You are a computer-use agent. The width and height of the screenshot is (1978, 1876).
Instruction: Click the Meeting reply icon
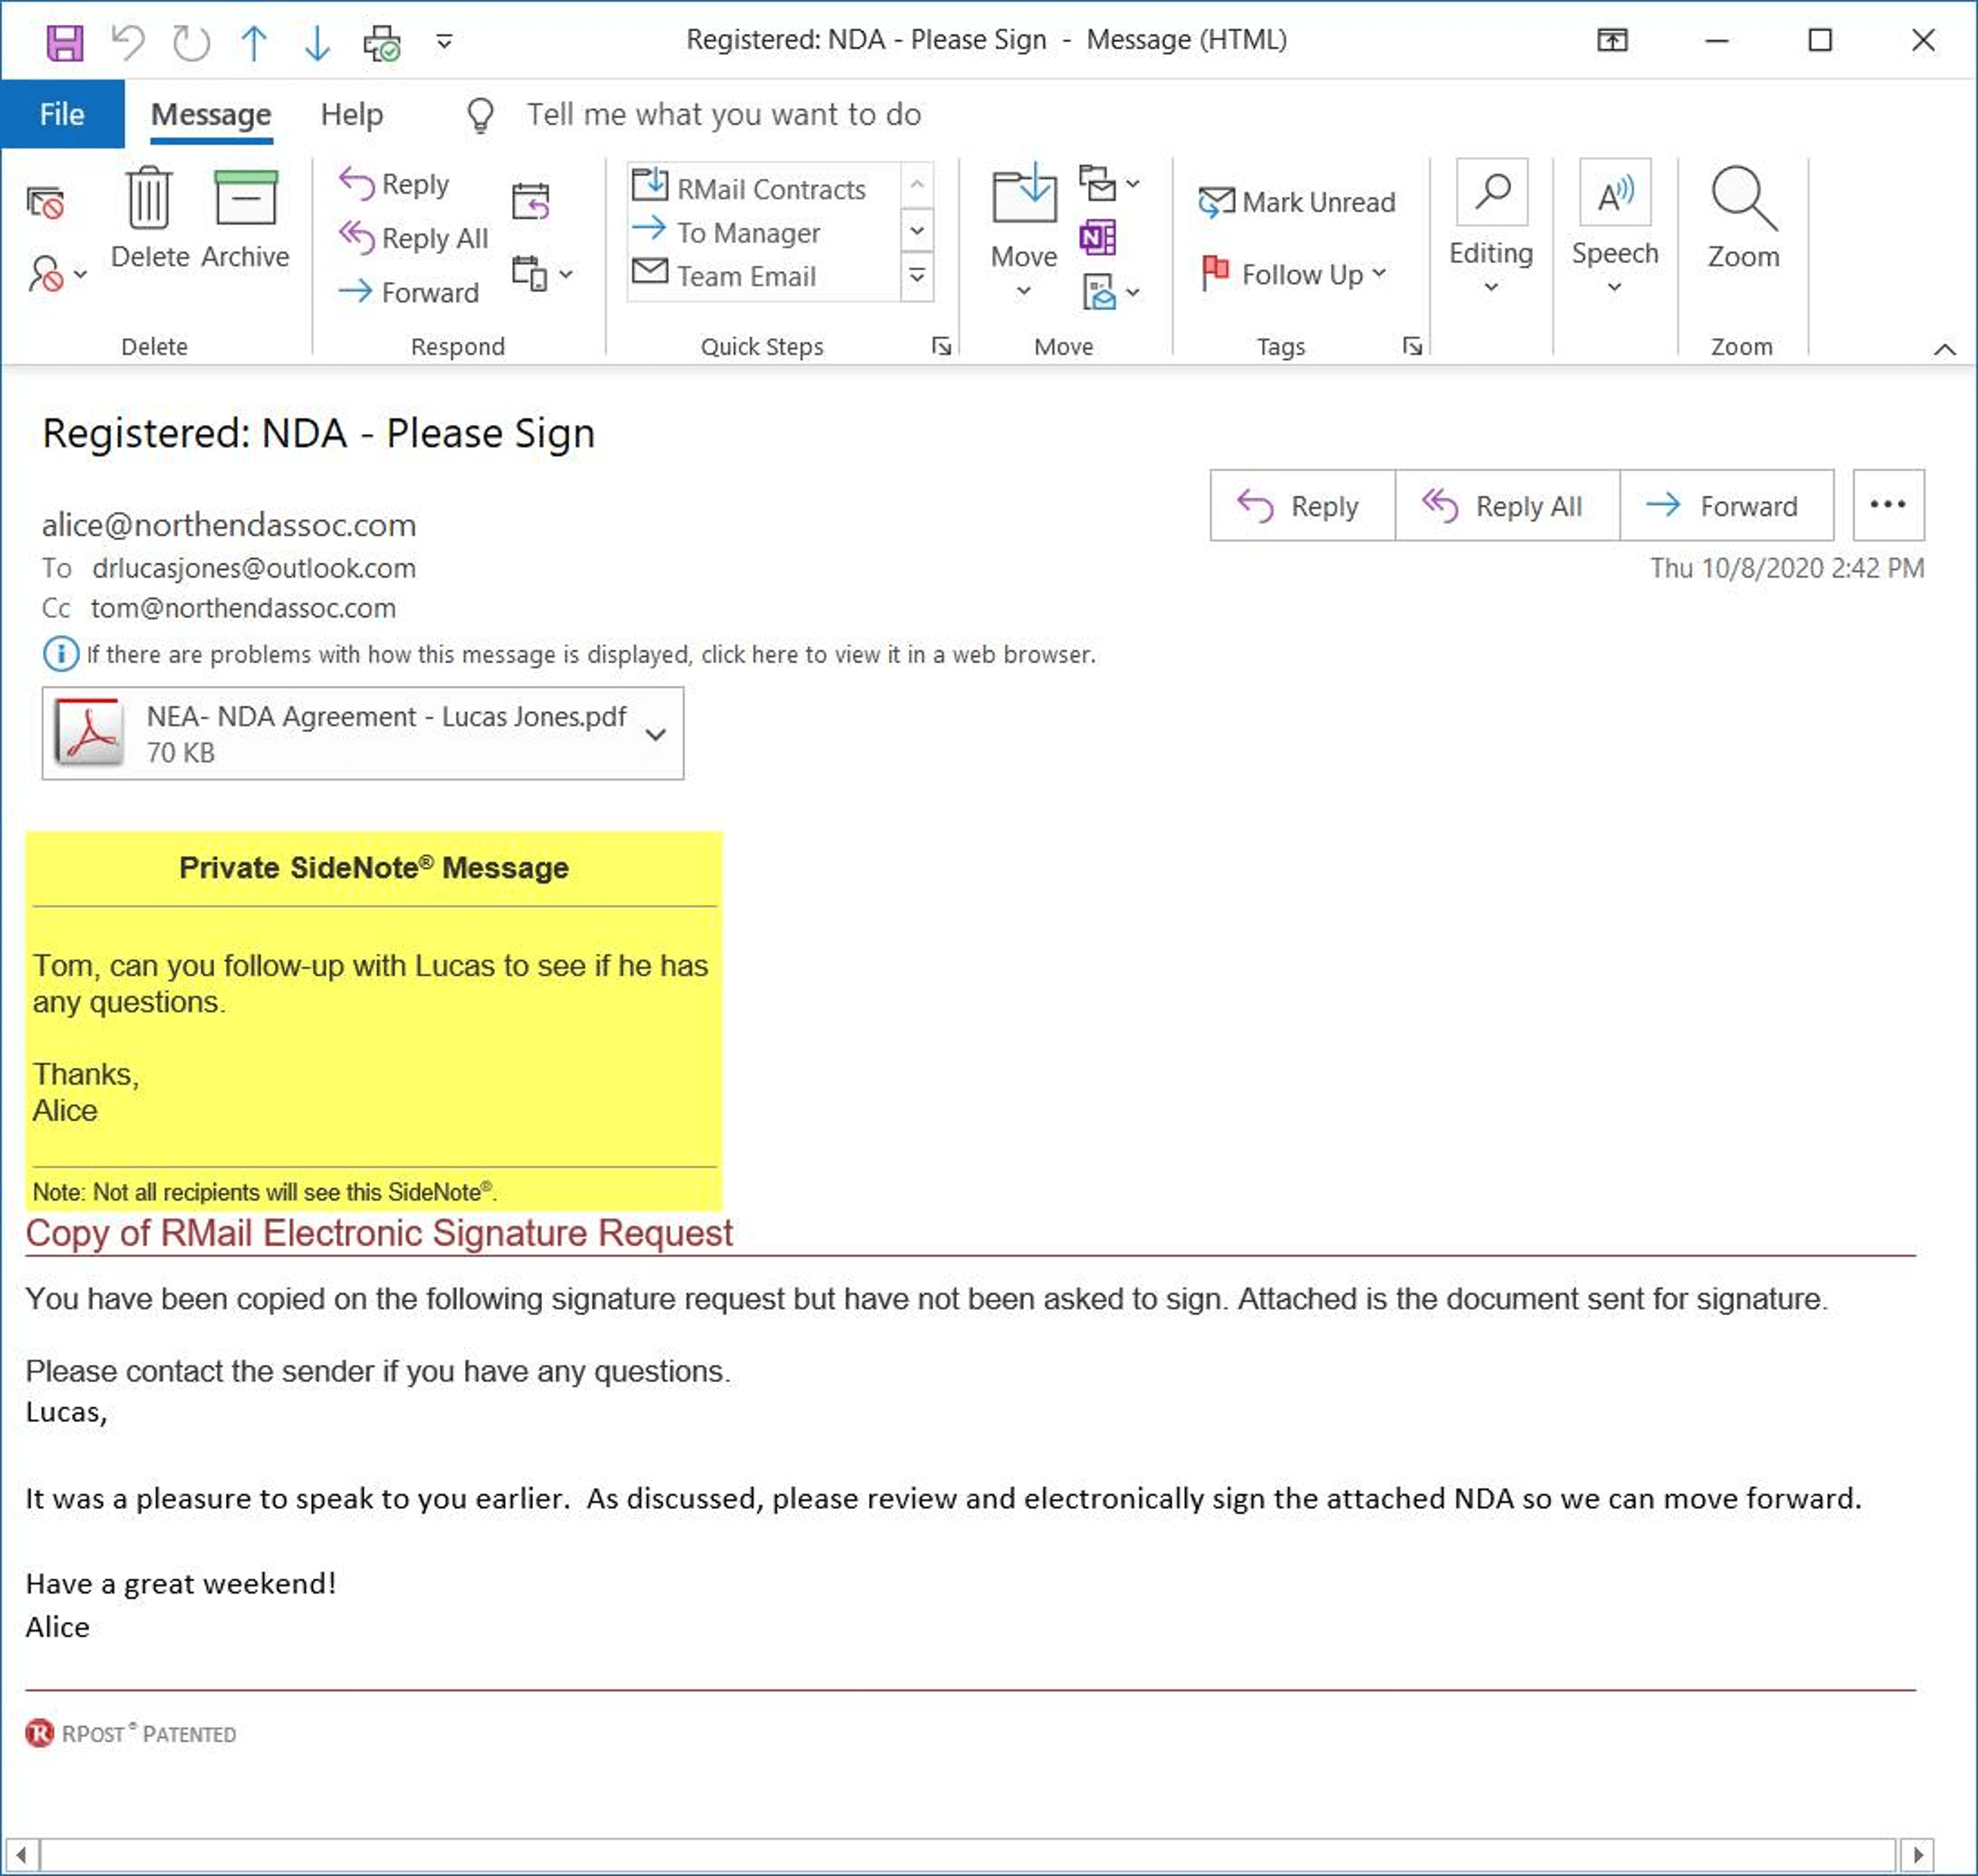point(530,201)
